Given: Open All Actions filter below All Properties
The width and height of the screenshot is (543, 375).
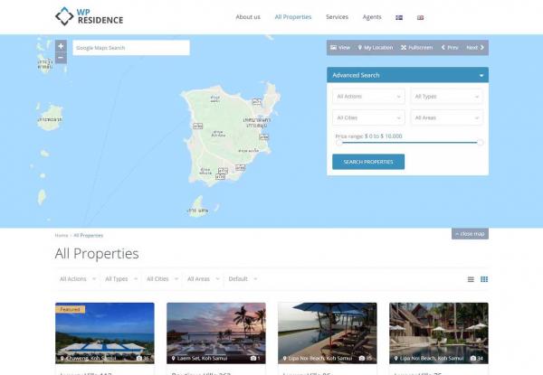Looking at the screenshot, I should pyautogui.click(x=78, y=279).
